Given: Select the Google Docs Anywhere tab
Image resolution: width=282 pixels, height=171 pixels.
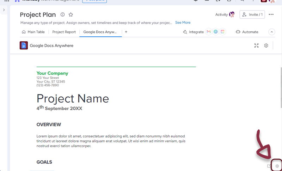Looking at the screenshot, I should click(100, 32).
